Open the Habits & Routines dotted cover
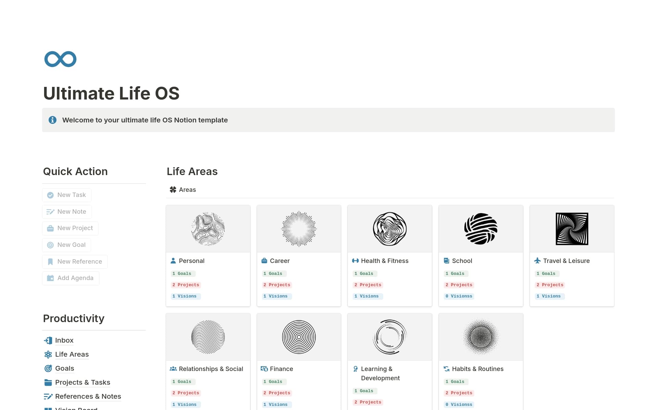Viewport: 657px width, 410px height. tap(481, 337)
